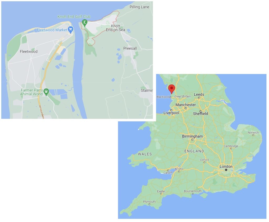269x222 pixels.
Task: Click the Preesall village label
Action: tap(130, 48)
